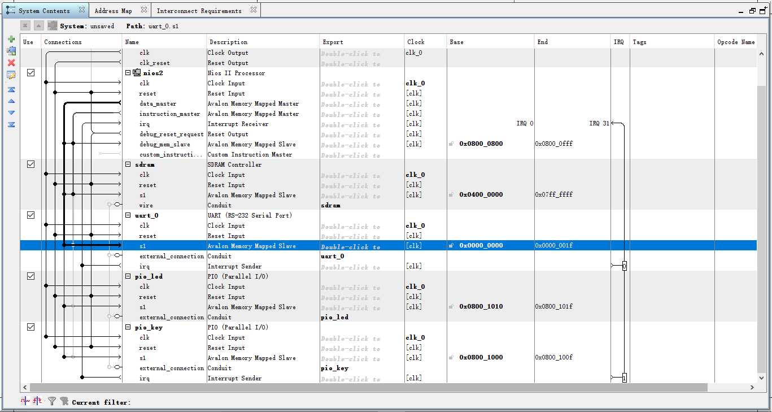The image size is (772, 412).
Task: Toggle lock icon for pio_key base 0x0800_1000
Action: point(452,358)
